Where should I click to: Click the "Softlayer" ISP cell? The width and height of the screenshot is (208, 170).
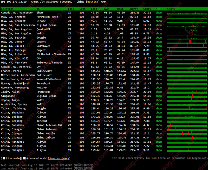(43, 46)
